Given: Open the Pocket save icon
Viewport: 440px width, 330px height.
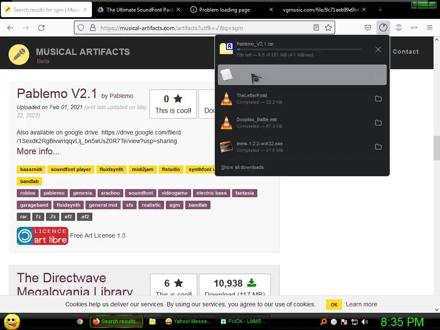Looking at the screenshot, I should click(368, 27).
